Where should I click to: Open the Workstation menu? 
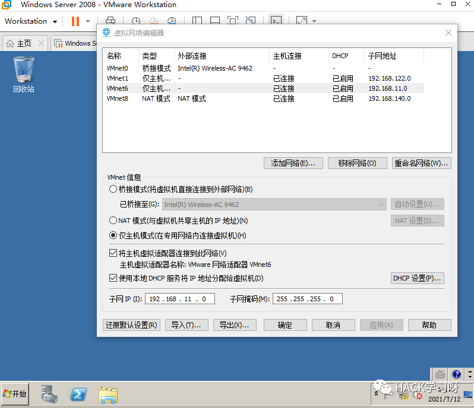31,21
